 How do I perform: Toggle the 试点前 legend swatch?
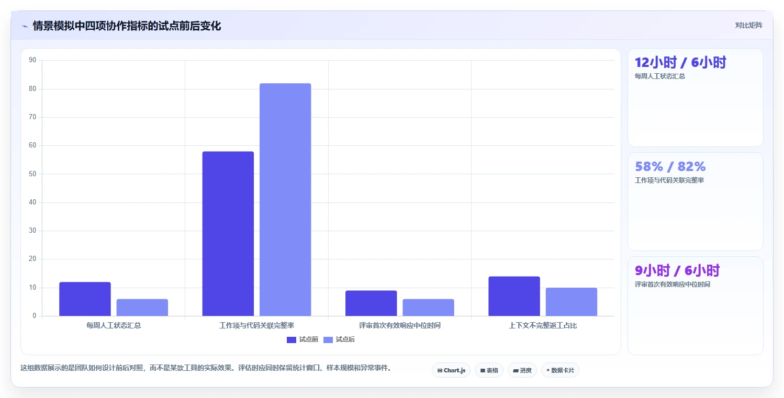click(292, 340)
